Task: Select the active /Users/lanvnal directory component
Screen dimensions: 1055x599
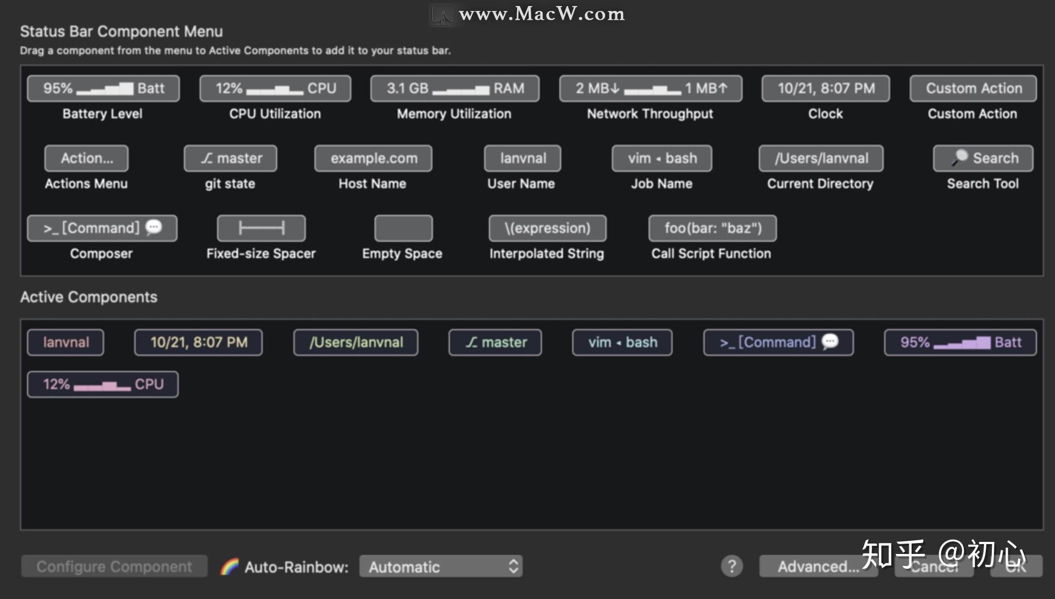Action: click(355, 342)
